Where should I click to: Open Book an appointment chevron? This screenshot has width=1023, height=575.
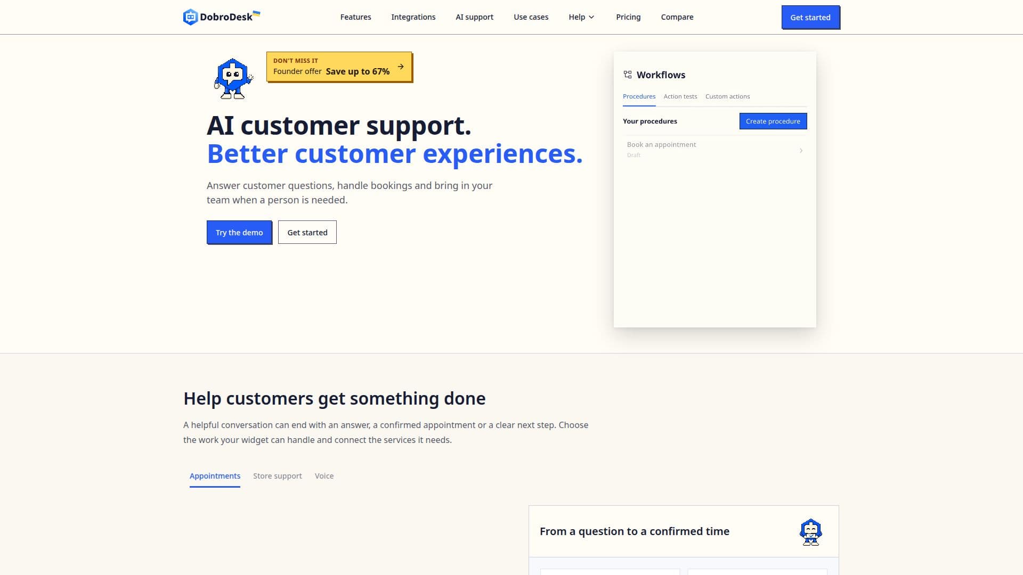(801, 151)
